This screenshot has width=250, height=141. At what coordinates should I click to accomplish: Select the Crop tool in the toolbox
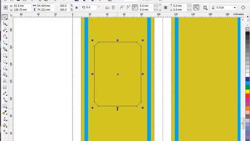5,30
